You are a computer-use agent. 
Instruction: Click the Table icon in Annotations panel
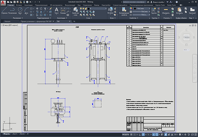pos(68,15)
